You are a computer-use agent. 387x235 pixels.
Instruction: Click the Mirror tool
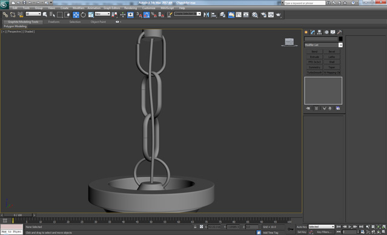click(x=206, y=15)
